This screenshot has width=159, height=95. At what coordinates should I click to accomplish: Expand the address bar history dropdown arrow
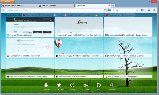102,10
